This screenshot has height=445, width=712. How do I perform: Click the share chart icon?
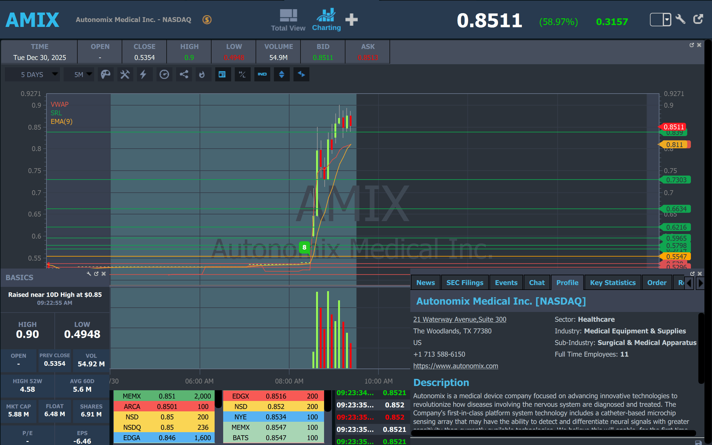(x=184, y=74)
